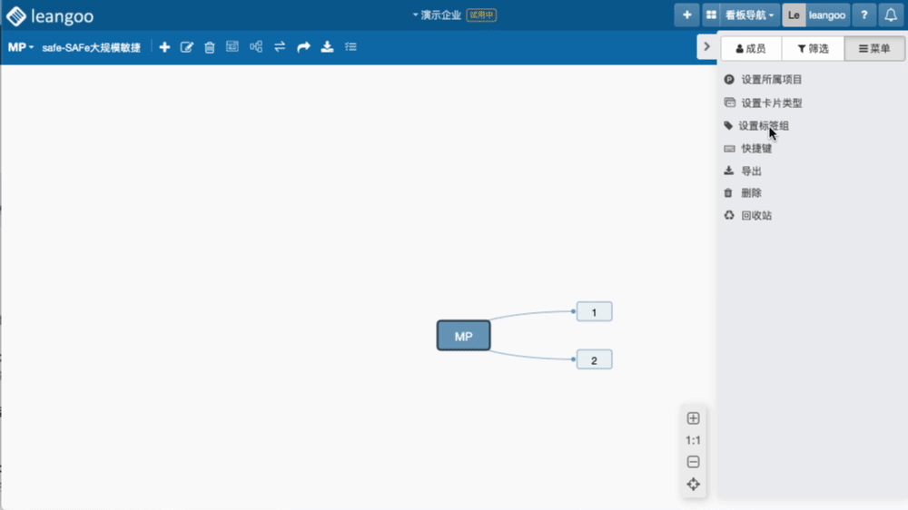The width and height of the screenshot is (908, 510).
Task: Switch to the 成员 members tab
Action: point(751,49)
